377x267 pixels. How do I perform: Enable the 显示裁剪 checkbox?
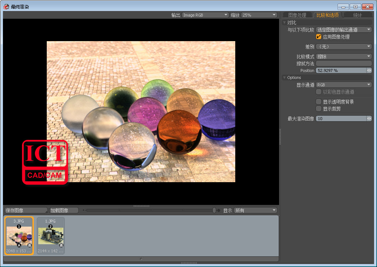(319, 109)
